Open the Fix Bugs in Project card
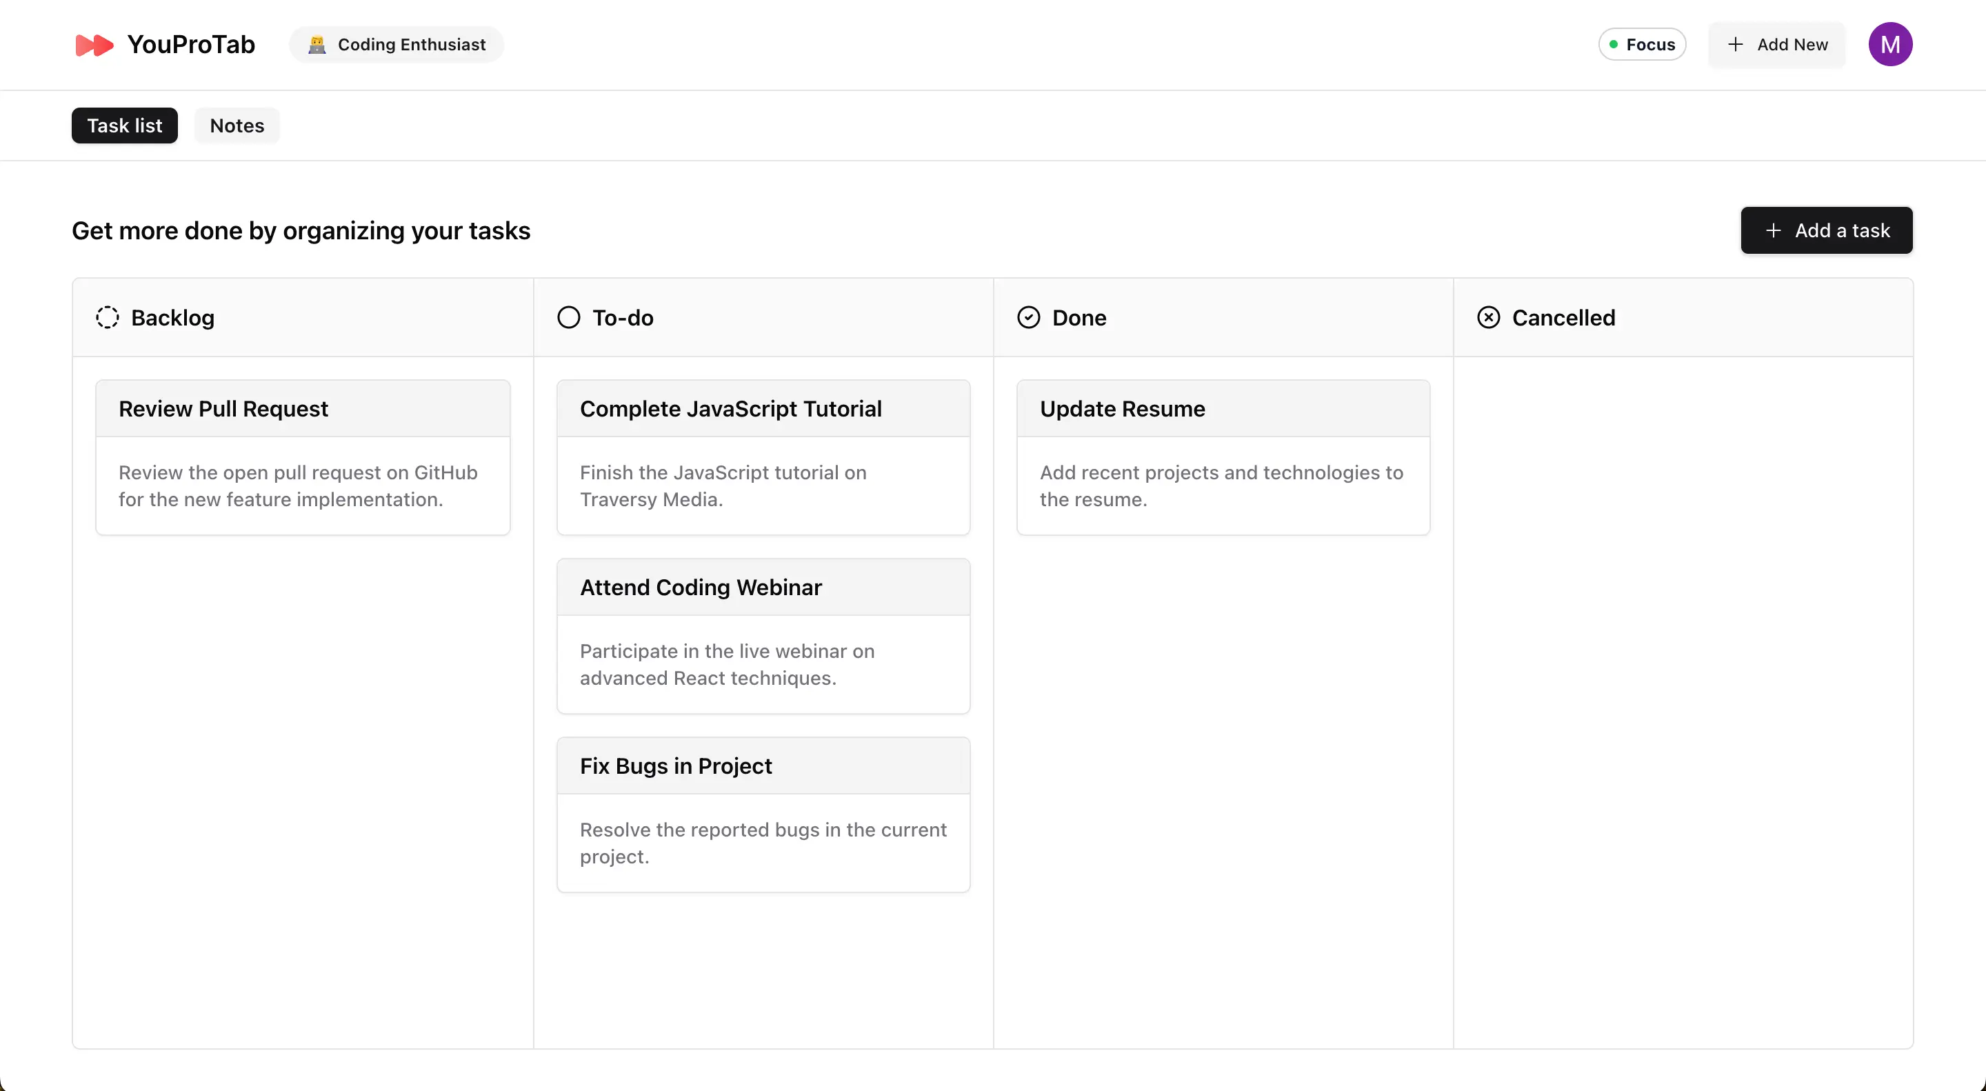The width and height of the screenshot is (1986, 1091). coord(763,814)
